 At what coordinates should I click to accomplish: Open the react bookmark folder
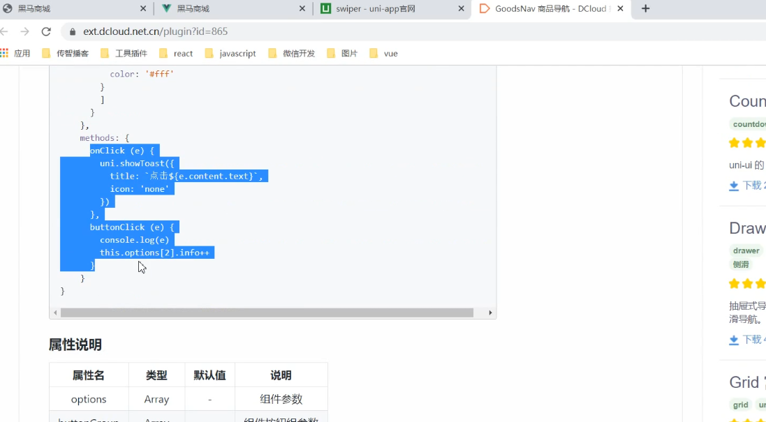176,53
